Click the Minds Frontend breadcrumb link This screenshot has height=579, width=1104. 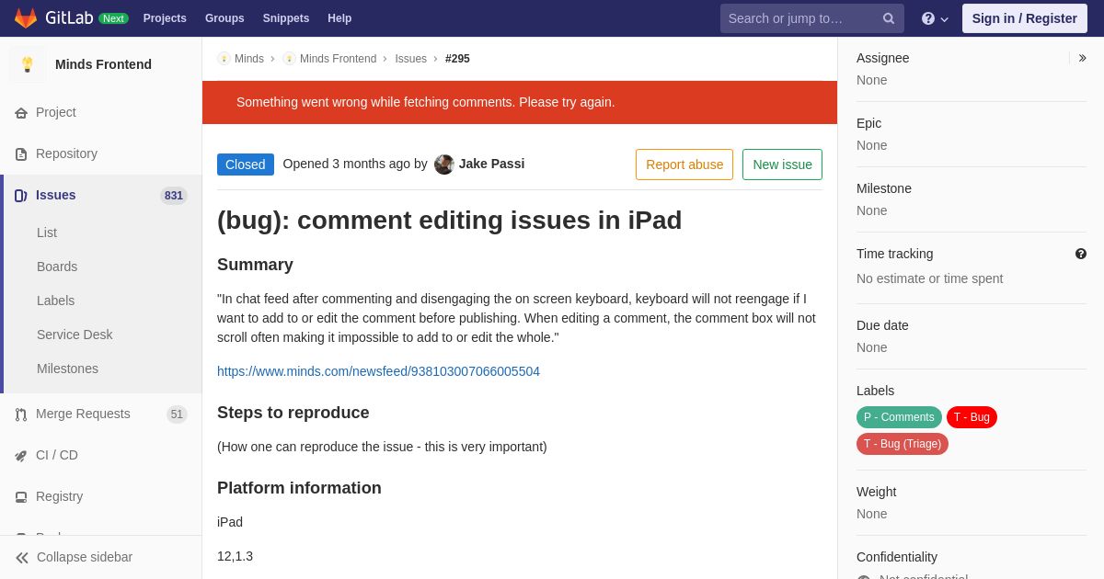click(x=338, y=59)
